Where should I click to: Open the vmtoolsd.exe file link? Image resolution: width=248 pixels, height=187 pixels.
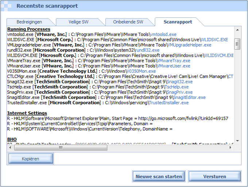pyautogui.click(x=163, y=35)
